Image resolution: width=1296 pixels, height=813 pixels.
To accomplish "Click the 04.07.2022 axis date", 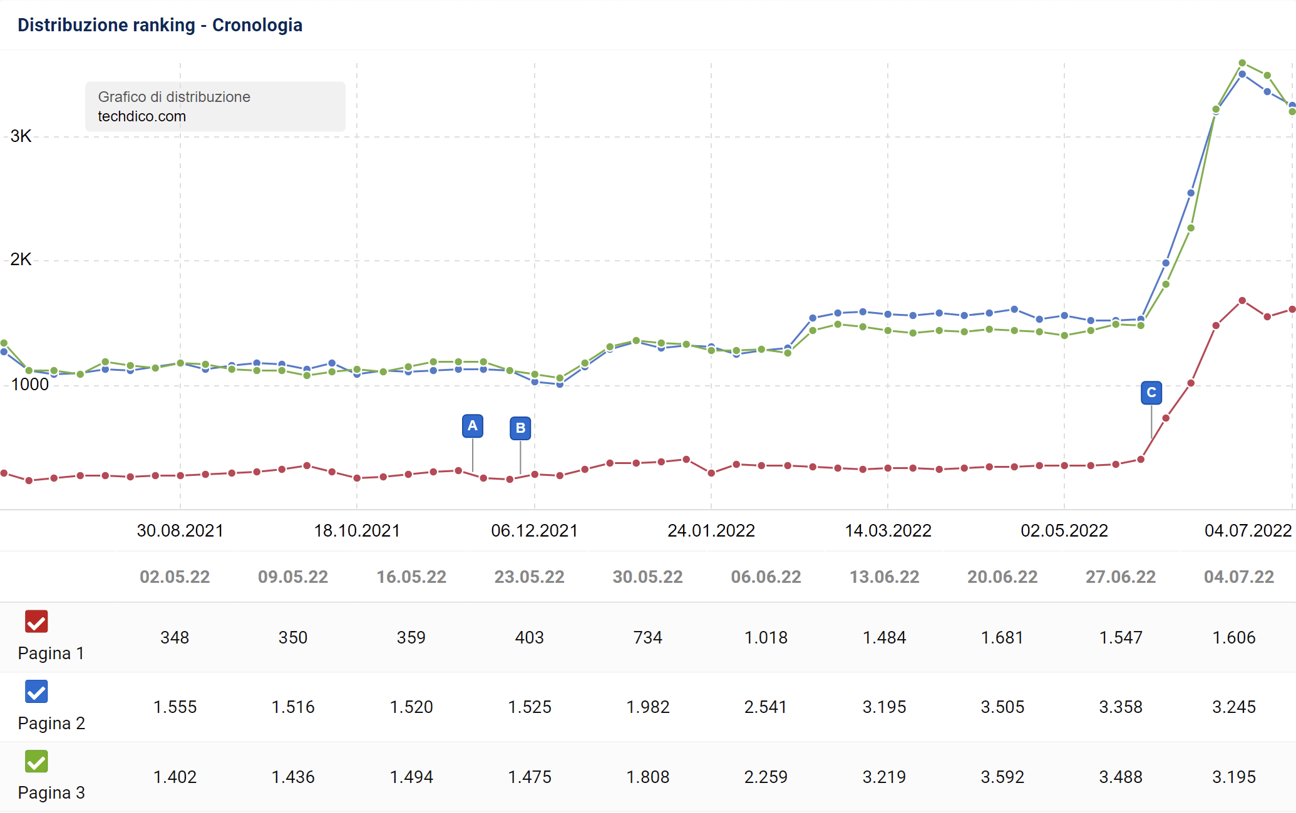I will 1248,531.
